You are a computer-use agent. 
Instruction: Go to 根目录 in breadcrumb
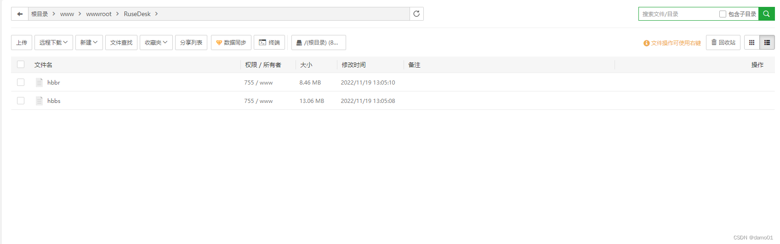pyautogui.click(x=40, y=14)
